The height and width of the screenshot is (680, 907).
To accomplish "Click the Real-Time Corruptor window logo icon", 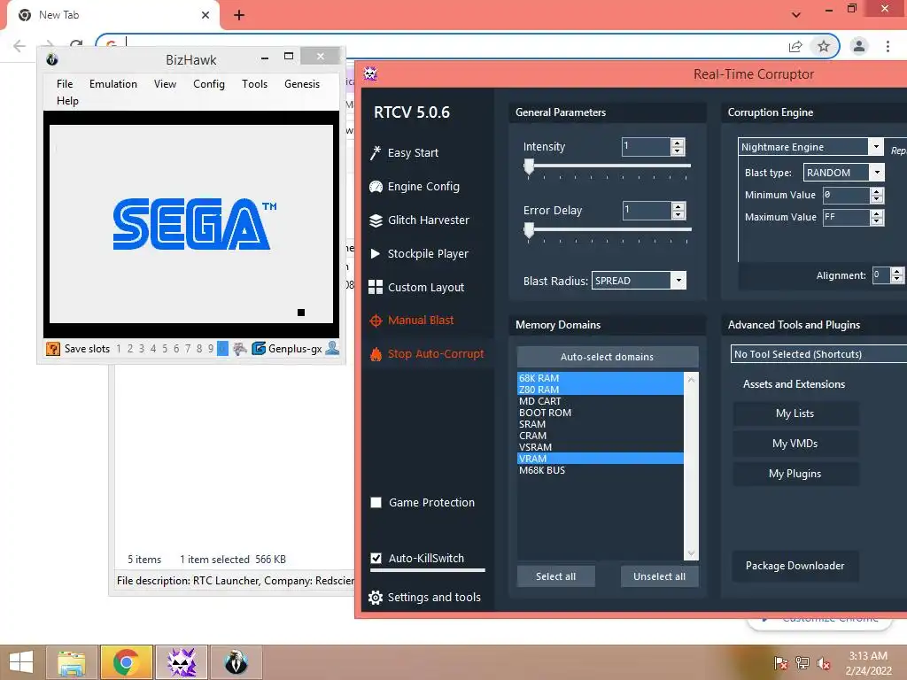I will click(370, 73).
